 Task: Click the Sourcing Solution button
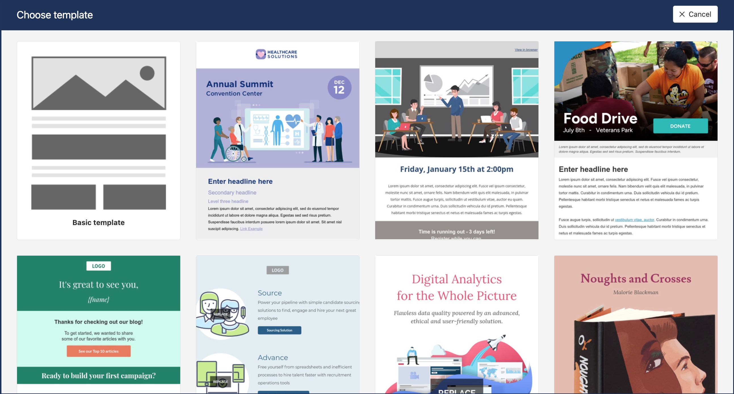click(280, 330)
